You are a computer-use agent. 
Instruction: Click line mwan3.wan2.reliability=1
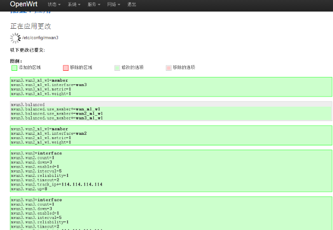(40, 175)
